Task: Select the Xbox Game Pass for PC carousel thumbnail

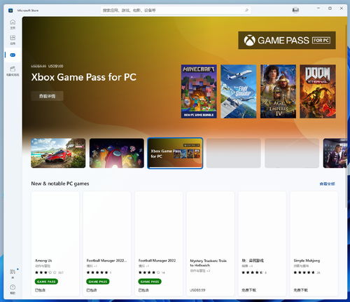Action: pyautogui.click(x=175, y=153)
